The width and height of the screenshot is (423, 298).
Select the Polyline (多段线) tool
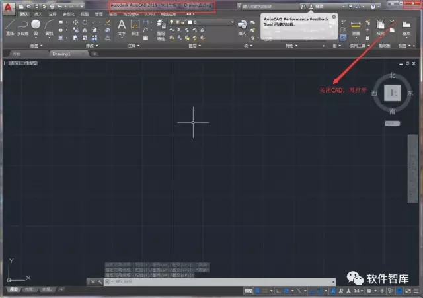click(x=22, y=28)
